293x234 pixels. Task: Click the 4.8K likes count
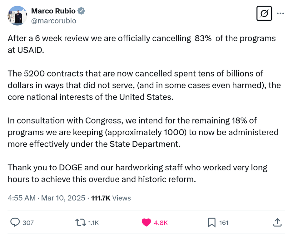tap(161, 223)
